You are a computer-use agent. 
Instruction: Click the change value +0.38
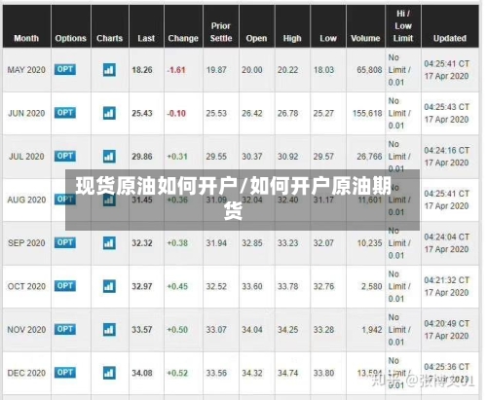point(177,243)
